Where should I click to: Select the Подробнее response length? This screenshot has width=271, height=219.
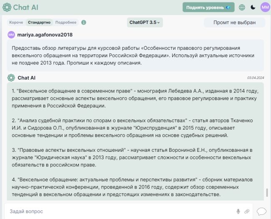pyautogui.click(x=66, y=23)
